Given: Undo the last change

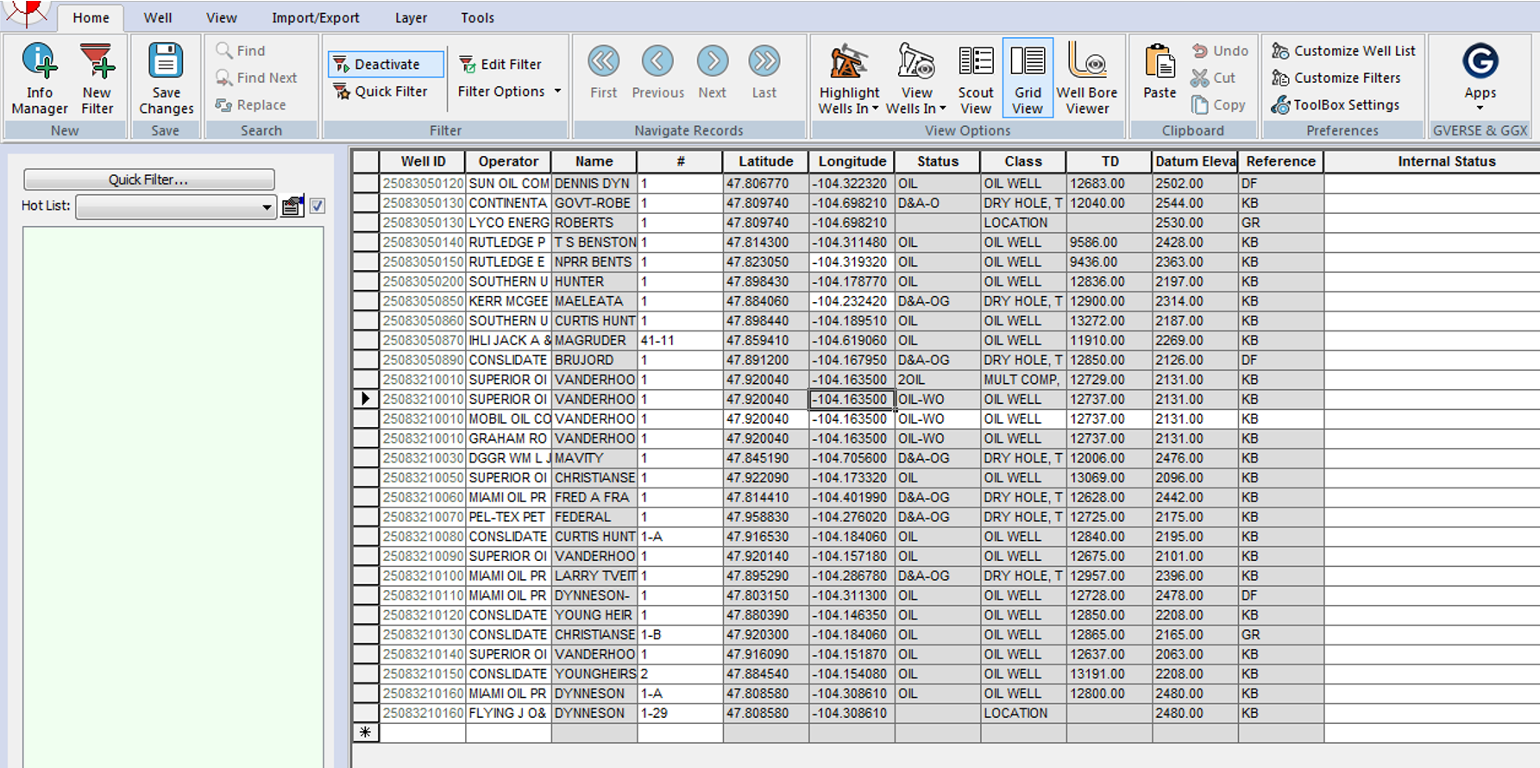Looking at the screenshot, I should click(x=1219, y=51).
